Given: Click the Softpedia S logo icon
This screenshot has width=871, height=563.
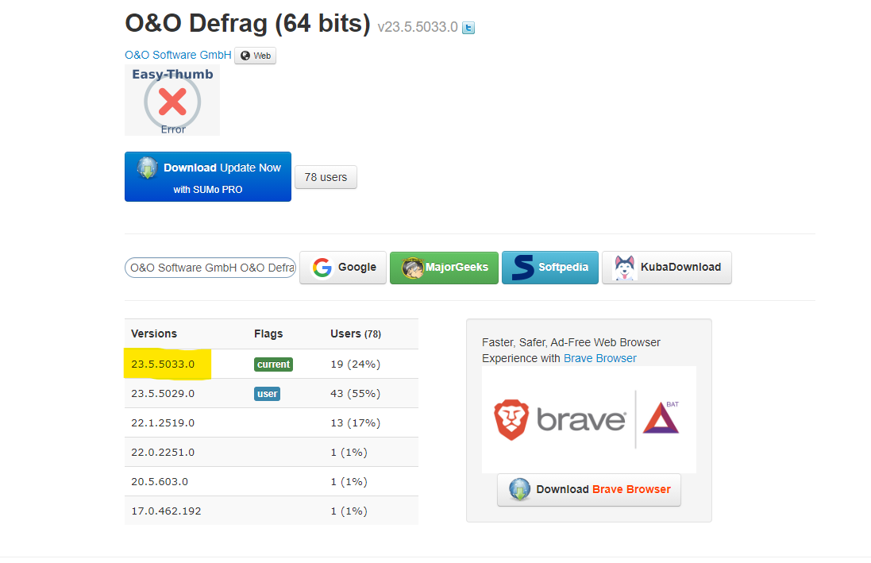Looking at the screenshot, I should pos(522,268).
